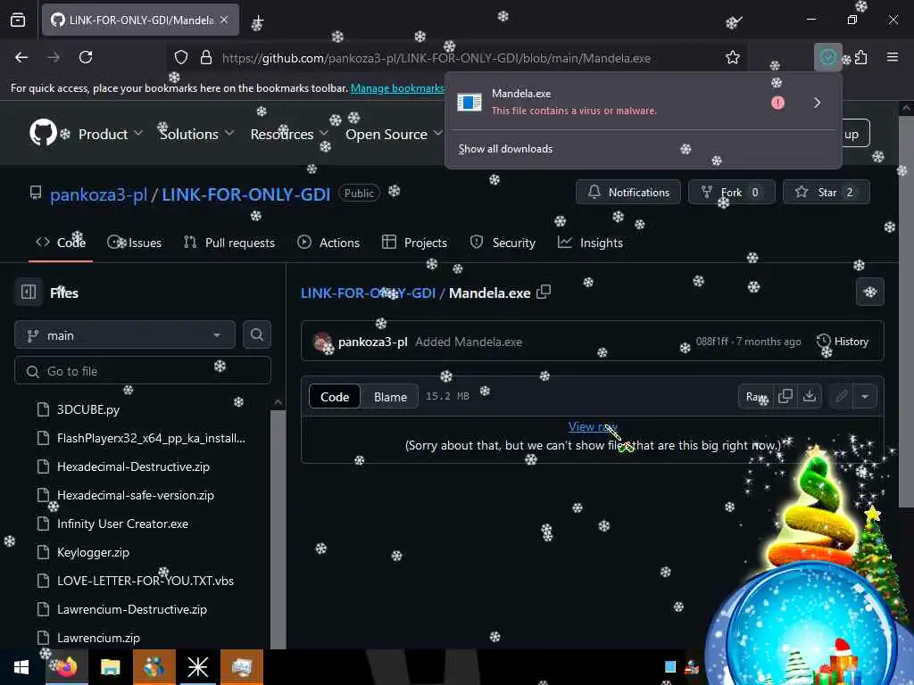
Task: Copy raw file icon button
Action: tap(785, 396)
